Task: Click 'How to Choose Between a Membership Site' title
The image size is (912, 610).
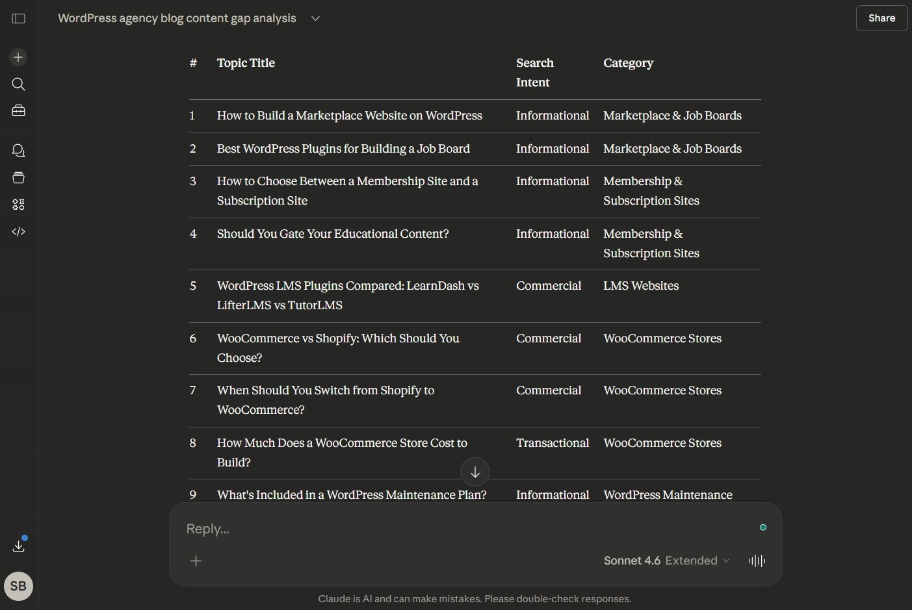Action: pyautogui.click(x=347, y=191)
